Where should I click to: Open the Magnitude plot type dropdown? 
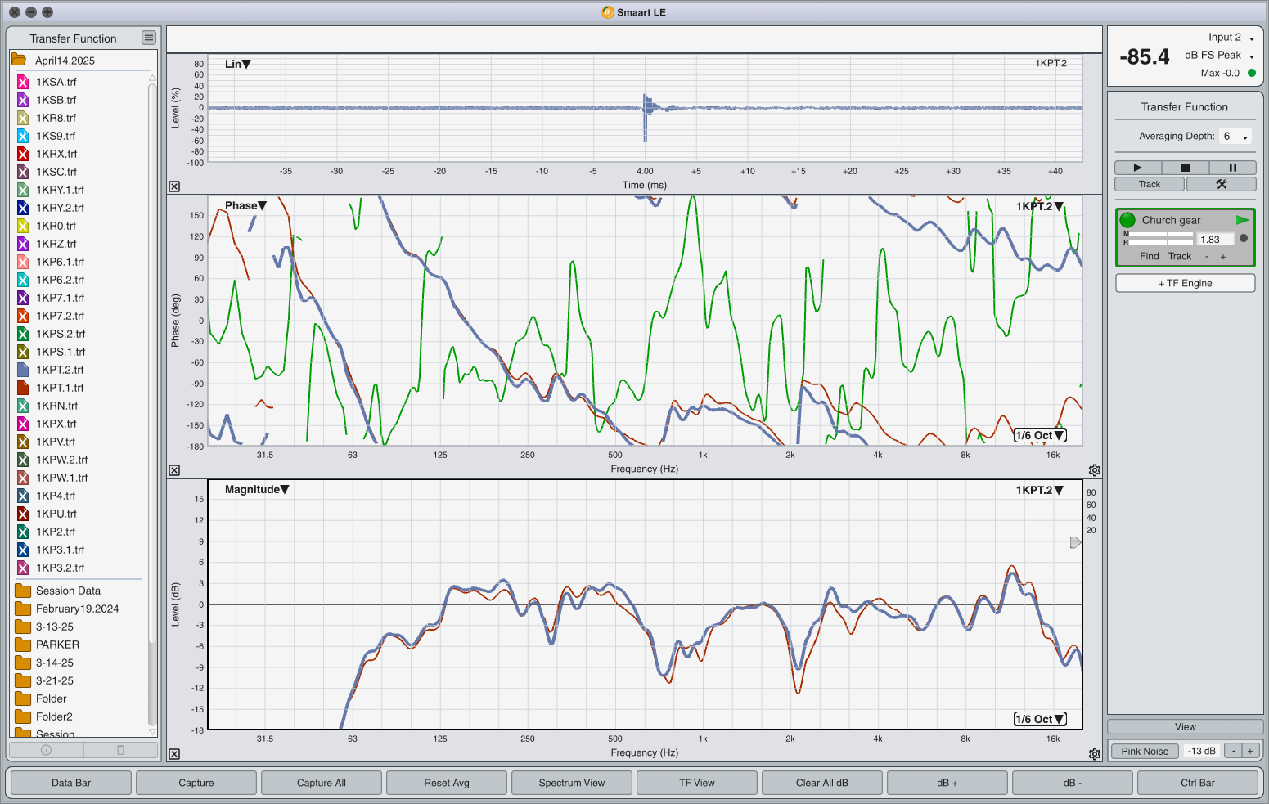(257, 489)
